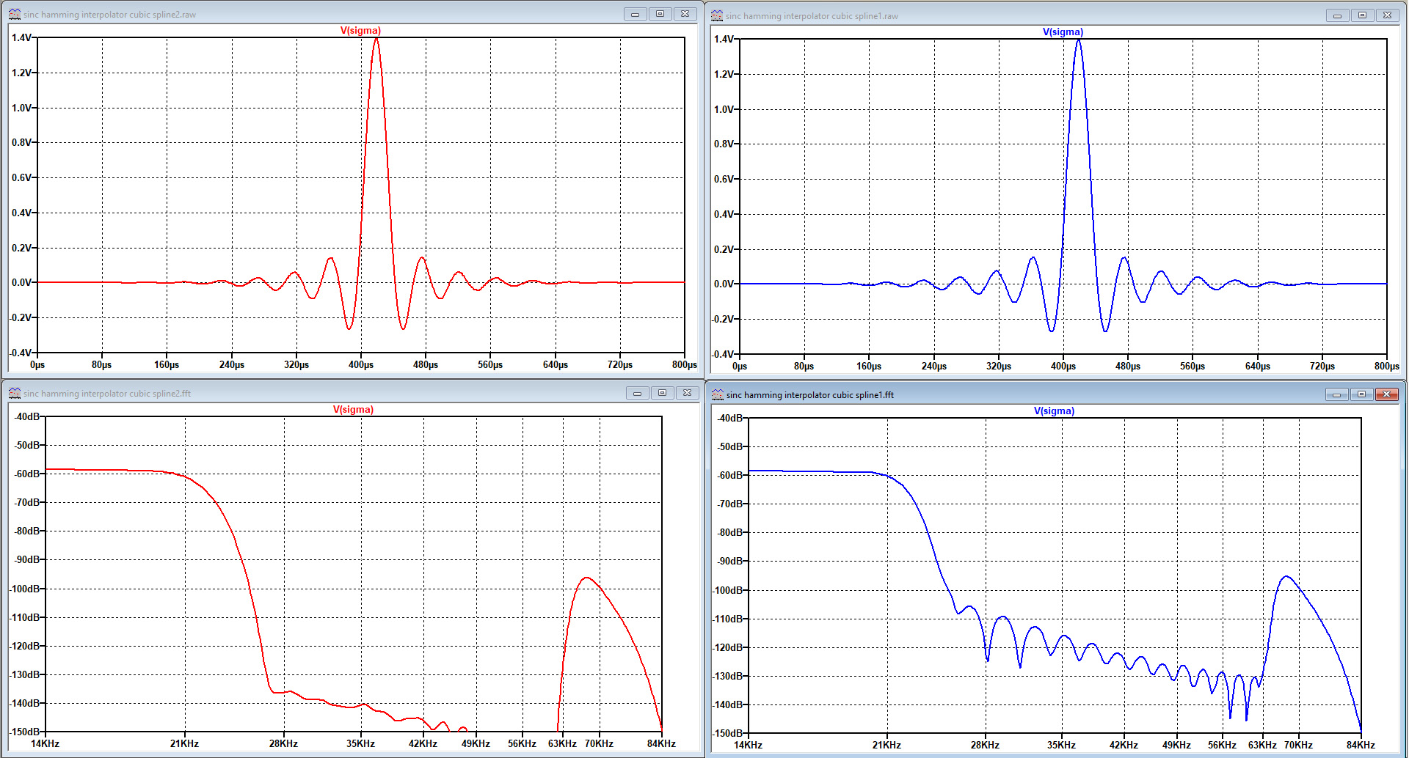Close the spline2.fft window
The height and width of the screenshot is (758, 1409).
point(687,393)
